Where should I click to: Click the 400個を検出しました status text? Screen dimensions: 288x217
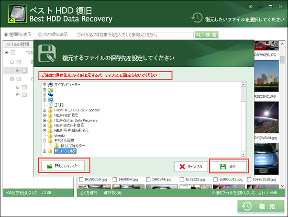(x=28, y=192)
